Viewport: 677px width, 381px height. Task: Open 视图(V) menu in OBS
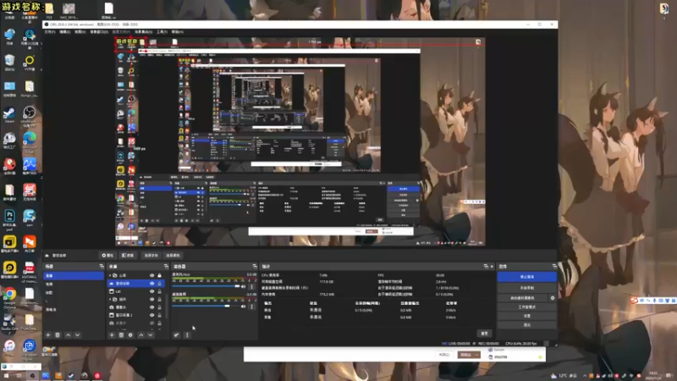(80, 32)
